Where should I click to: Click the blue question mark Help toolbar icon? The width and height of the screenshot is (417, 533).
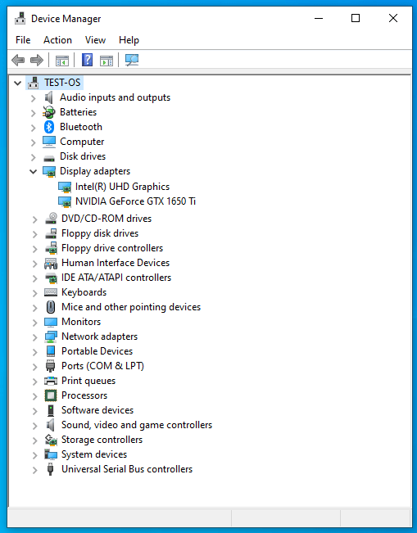pos(87,60)
